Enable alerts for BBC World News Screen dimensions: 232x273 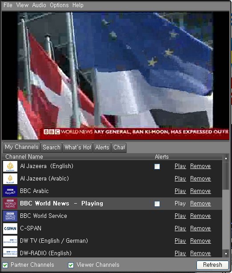[x=157, y=204]
